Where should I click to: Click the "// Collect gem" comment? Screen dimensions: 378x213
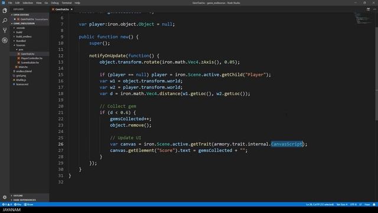tap(118, 106)
